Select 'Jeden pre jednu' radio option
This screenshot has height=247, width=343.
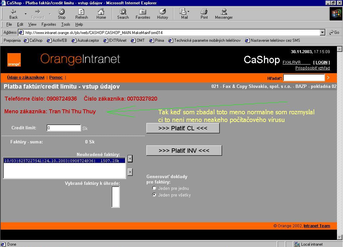tap(154, 188)
